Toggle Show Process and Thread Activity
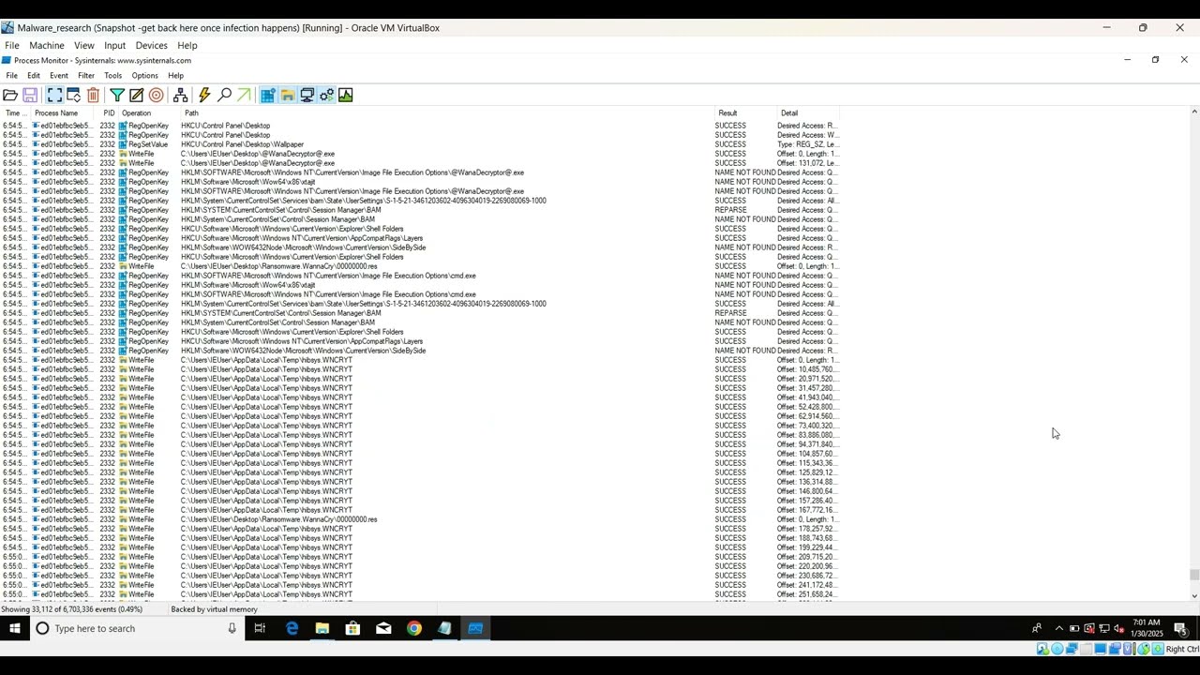The image size is (1200, 675). click(x=326, y=95)
